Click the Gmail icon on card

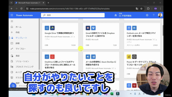88,28
